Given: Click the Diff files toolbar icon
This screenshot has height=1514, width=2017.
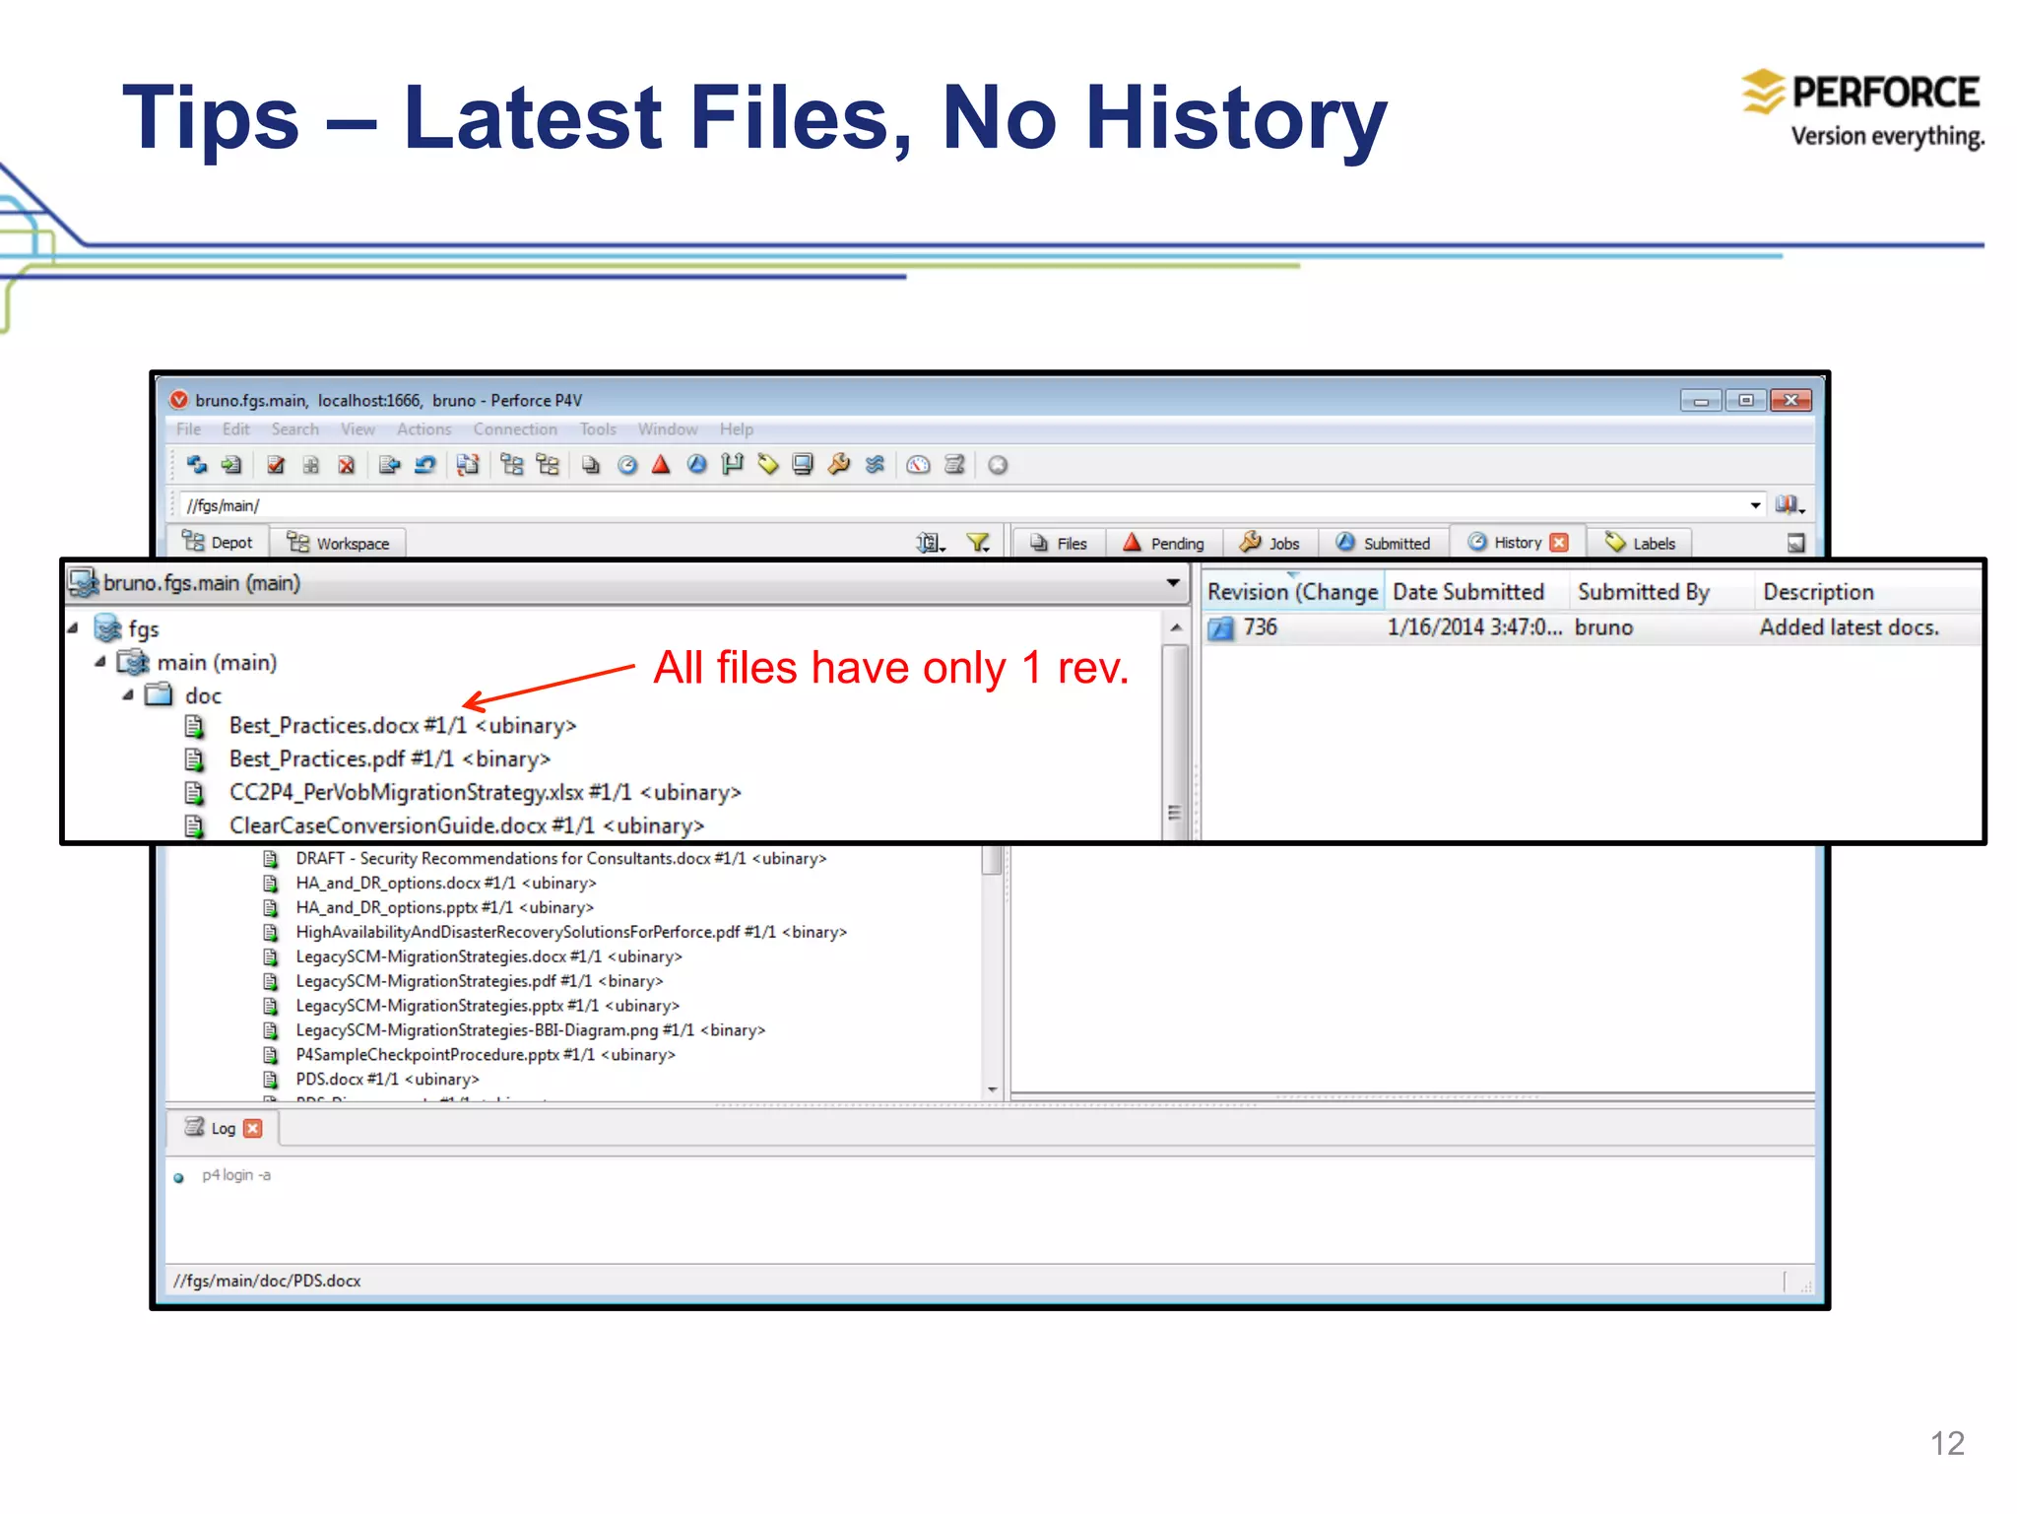Looking at the screenshot, I should (x=469, y=465).
